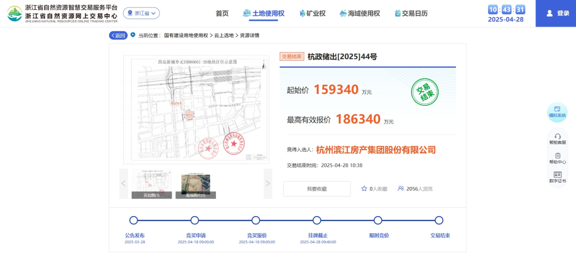Click the 公告发布 timeline node
The width and height of the screenshot is (576, 254).
click(134, 220)
